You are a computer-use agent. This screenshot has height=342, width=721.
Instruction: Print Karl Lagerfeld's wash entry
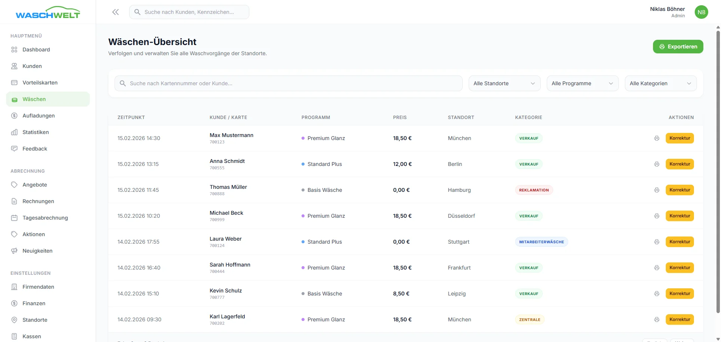[656, 319]
